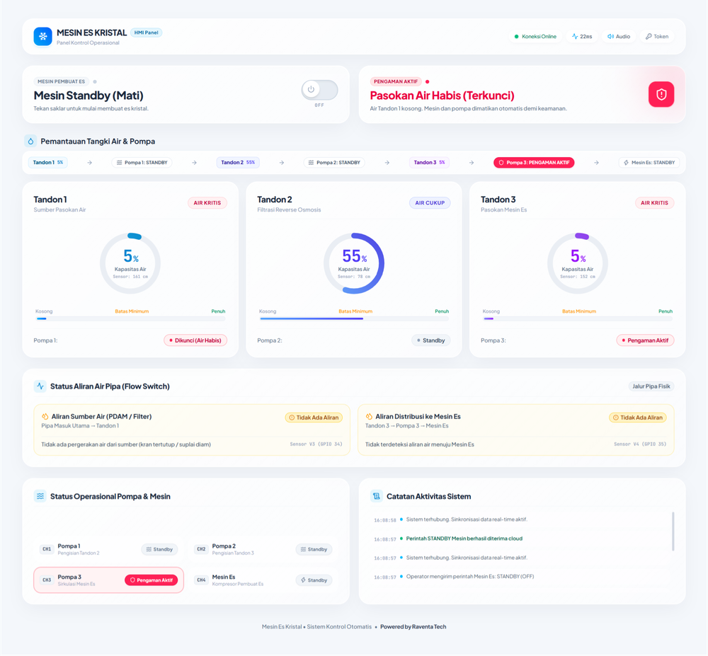
Task: Click the 22ms latency indicator
Action: click(582, 37)
